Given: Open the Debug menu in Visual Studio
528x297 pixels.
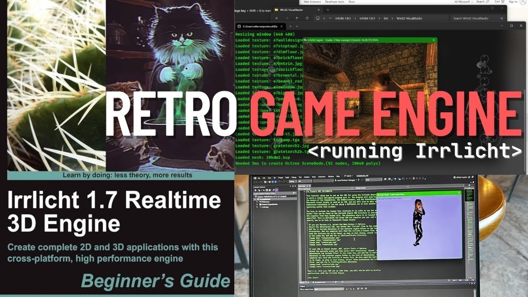Looking at the screenshot, I should point(294,178).
